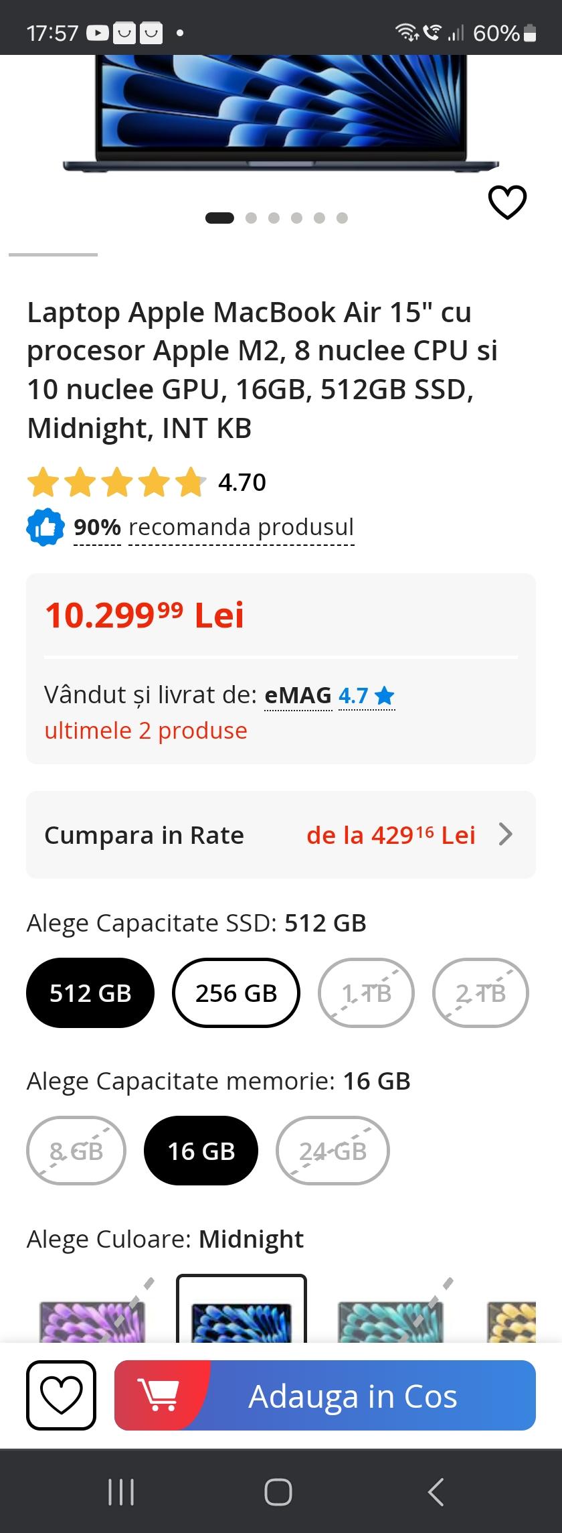Open the eMAG seller link
The image size is (562, 1533).
(298, 695)
